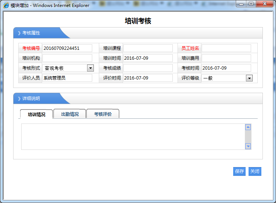Click into the 培训费用 field
This screenshot has height=203, width=276.
pyautogui.click(x=226, y=58)
